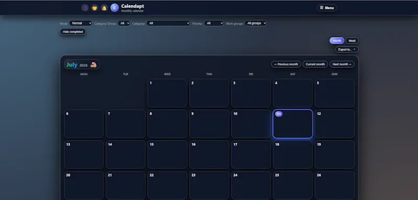Select July 25 day cell
Screen dimensions: 418x200
click(293, 185)
